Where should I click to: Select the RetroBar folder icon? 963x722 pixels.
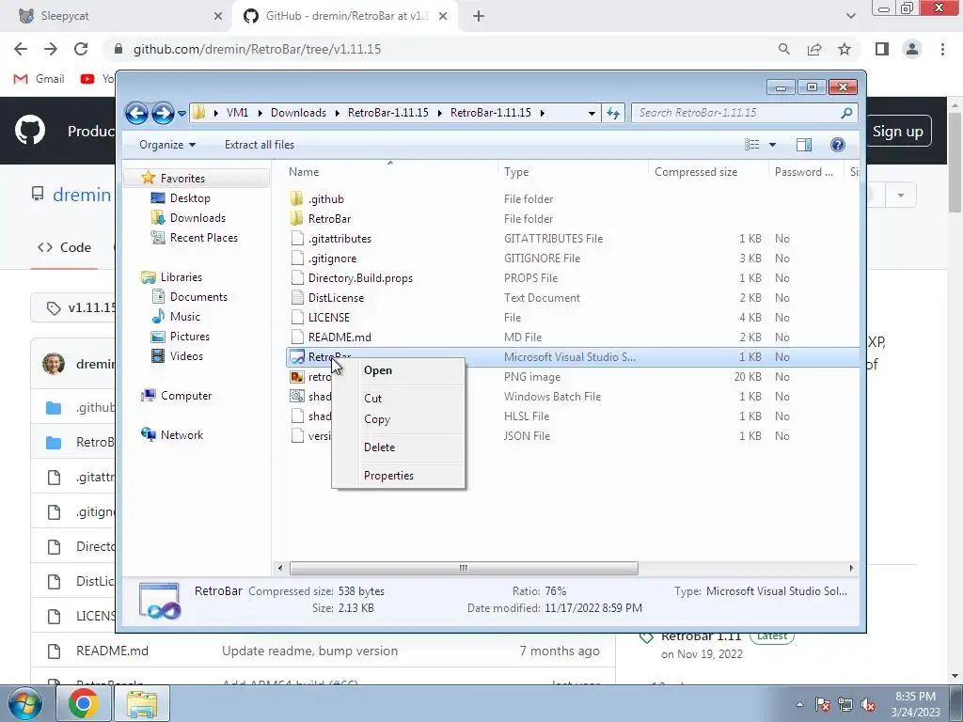click(x=296, y=218)
